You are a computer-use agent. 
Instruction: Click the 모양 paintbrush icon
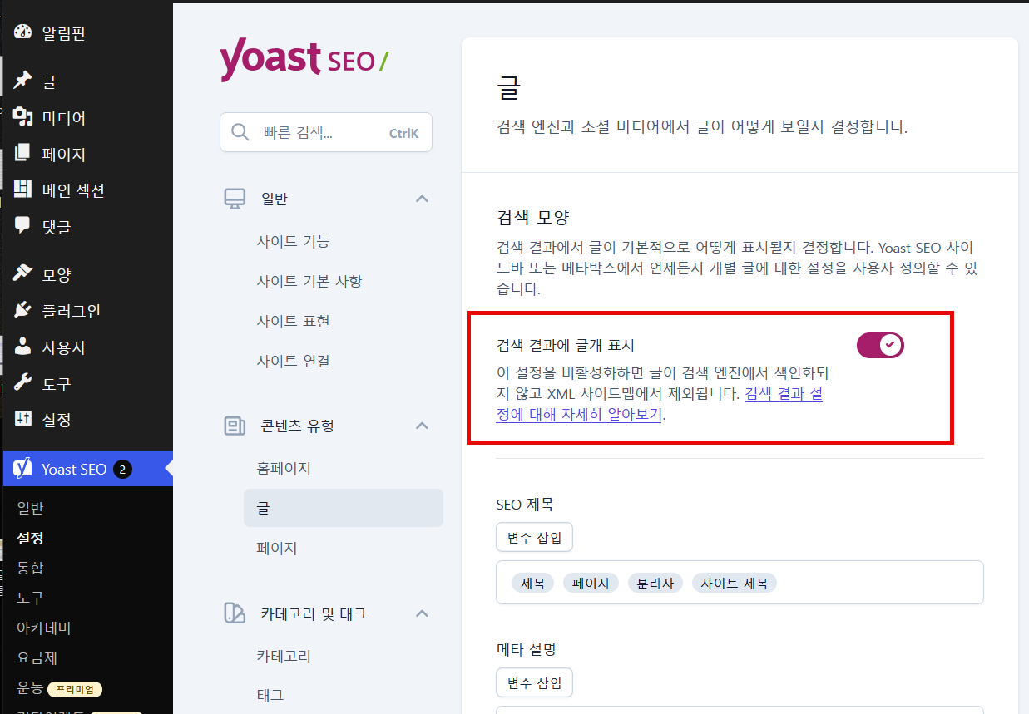23,274
